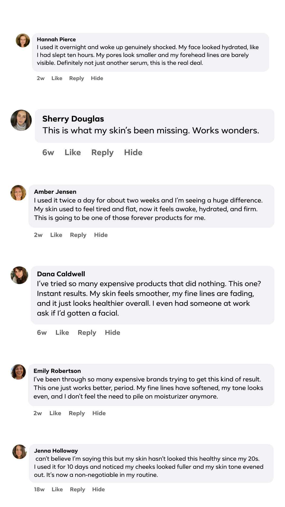Image resolution: width=285 pixels, height=507 pixels.
Task: Reply to Dana Caldwell's comment
Action: pos(87,332)
